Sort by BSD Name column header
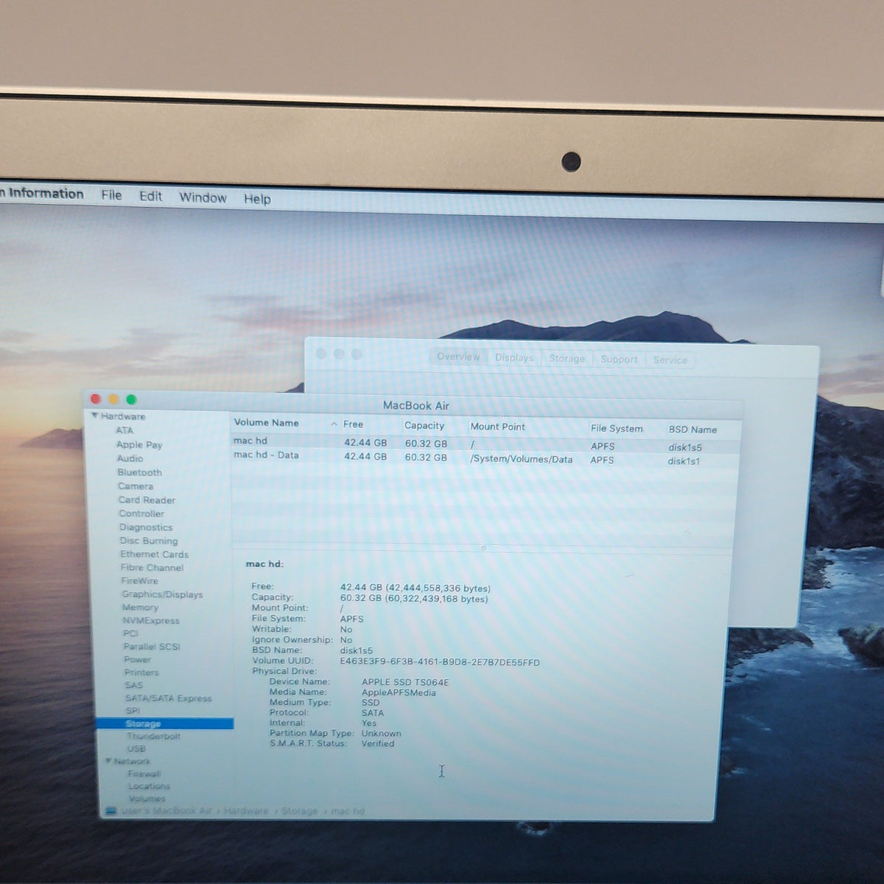 click(x=692, y=429)
